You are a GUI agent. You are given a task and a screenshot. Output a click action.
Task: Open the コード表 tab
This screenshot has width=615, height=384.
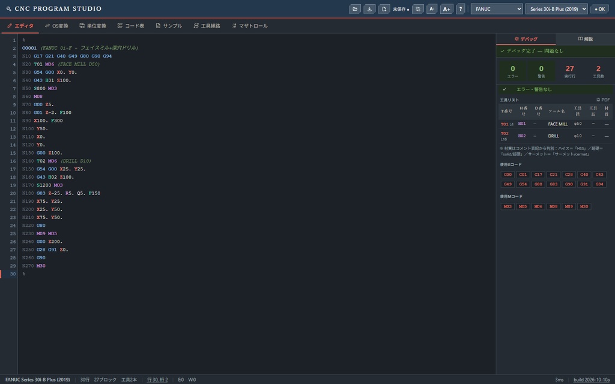click(x=131, y=26)
